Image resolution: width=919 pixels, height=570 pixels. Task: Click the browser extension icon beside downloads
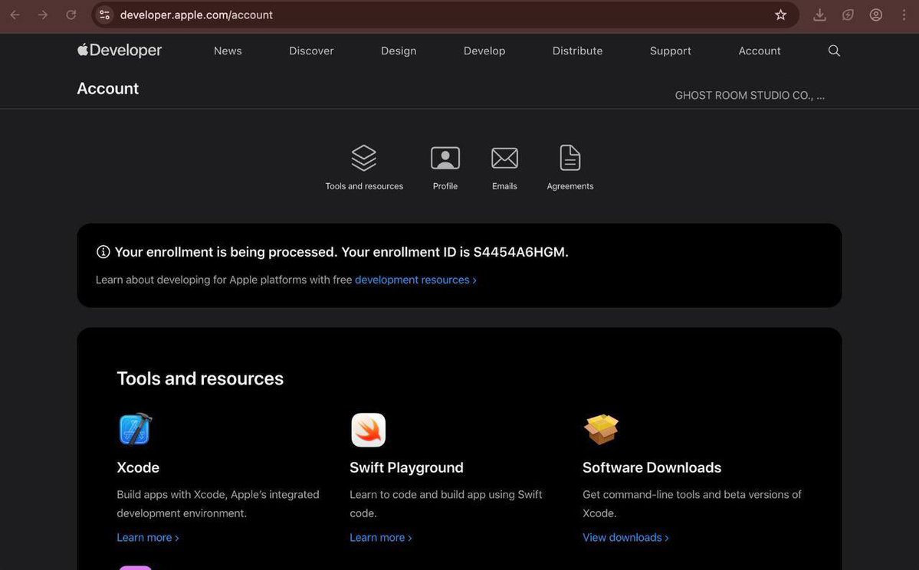(848, 15)
